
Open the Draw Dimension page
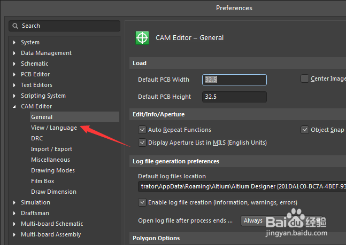pyautogui.click(x=53, y=192)
